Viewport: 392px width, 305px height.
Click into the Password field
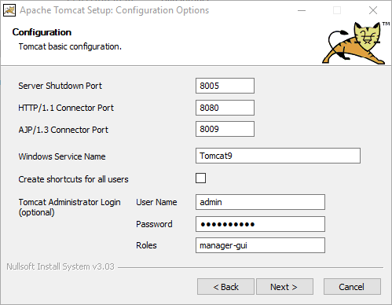260,224
